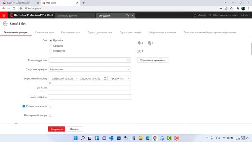Go back from Kamal Bakh page

(5, 24)
